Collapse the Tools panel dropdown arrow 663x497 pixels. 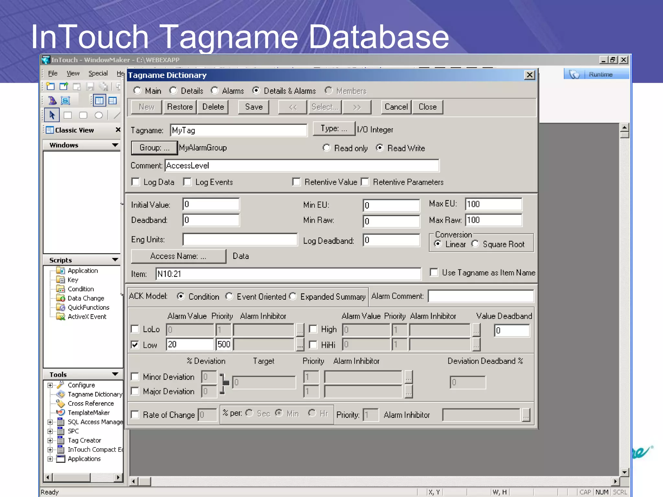[x=115, y=374]
